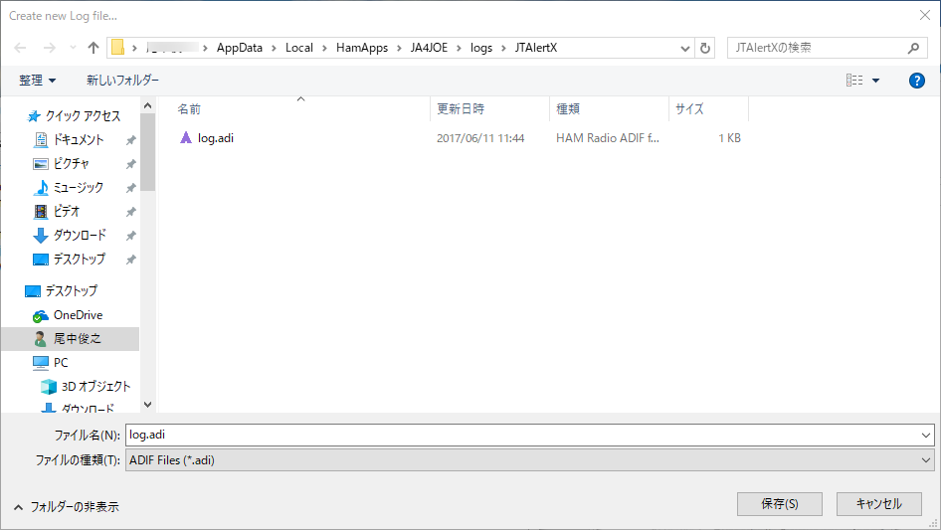Go up one folder level
941x530 pixels.
pyautogui.click(x=94, y=48)
